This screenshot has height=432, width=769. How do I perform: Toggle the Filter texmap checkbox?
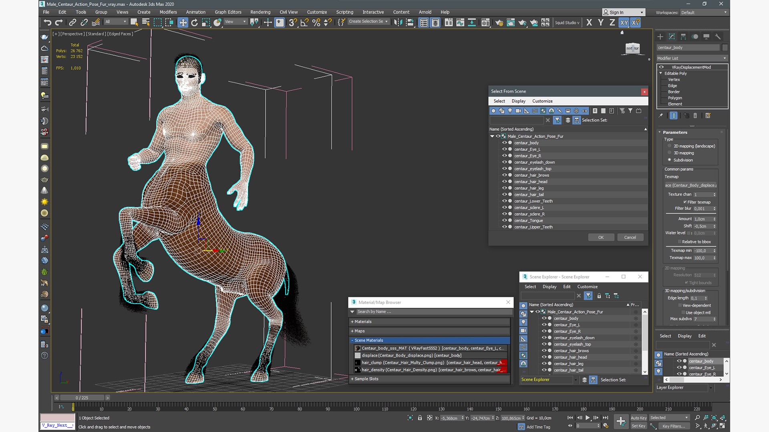tap(685, 202)
